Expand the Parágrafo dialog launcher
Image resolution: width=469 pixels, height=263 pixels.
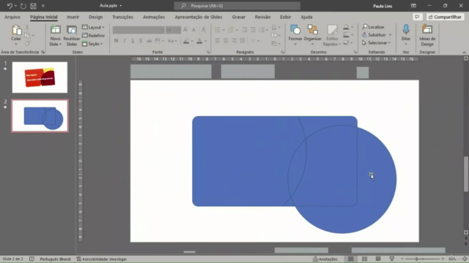[x=282, y=52]
